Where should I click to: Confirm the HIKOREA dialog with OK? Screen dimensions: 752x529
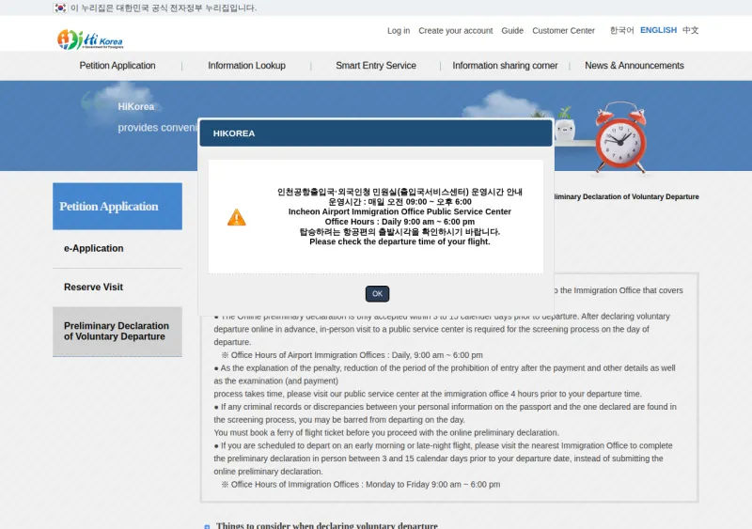(378, 293)
